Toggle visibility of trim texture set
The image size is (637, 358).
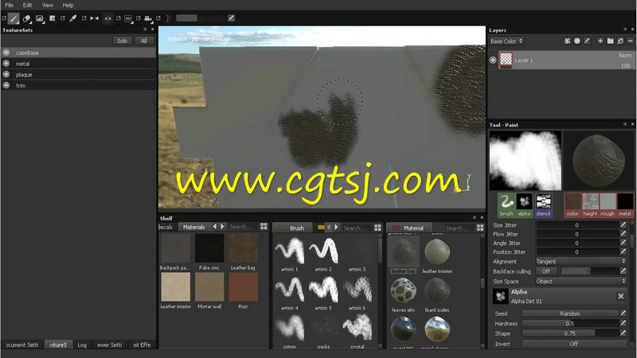6,85
